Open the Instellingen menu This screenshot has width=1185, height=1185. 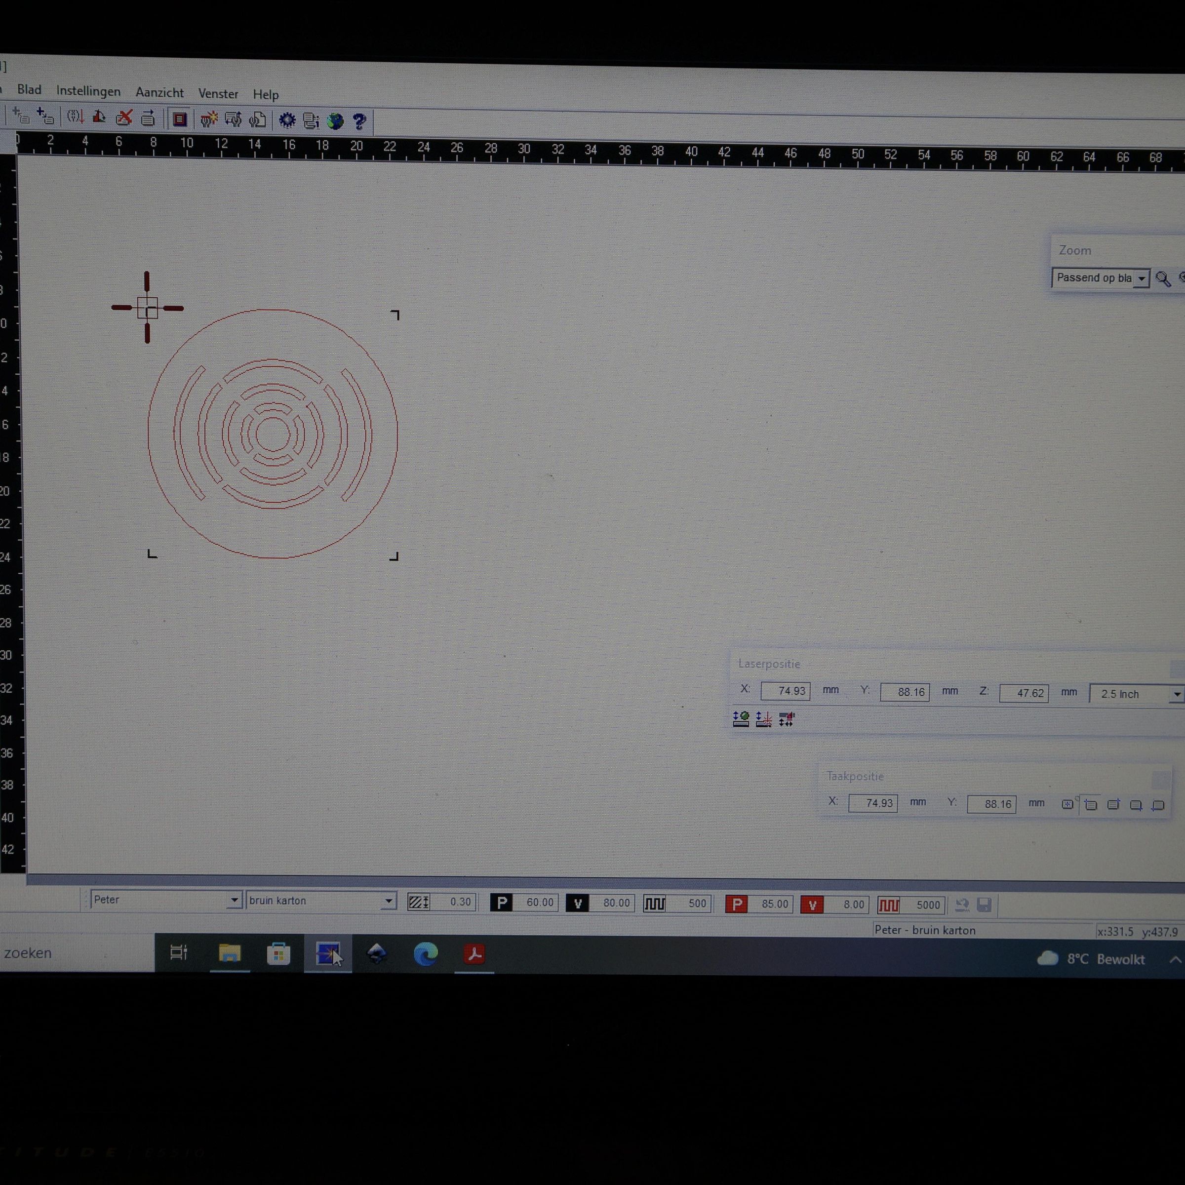click(x=88, y=91)
